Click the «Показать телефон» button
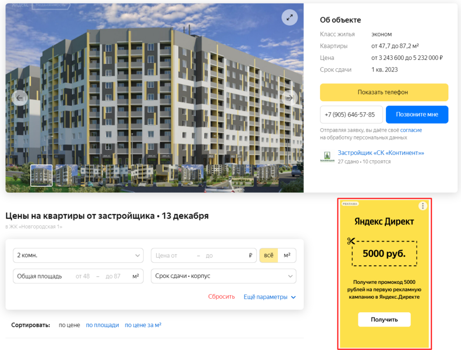 click(x=384, y=92)
